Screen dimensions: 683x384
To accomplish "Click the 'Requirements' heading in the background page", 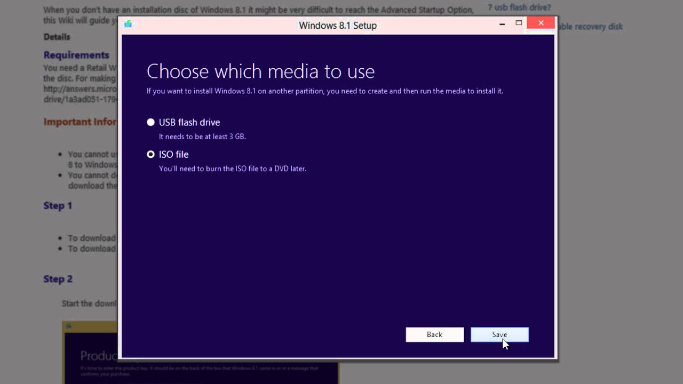I will coord(76,55).
